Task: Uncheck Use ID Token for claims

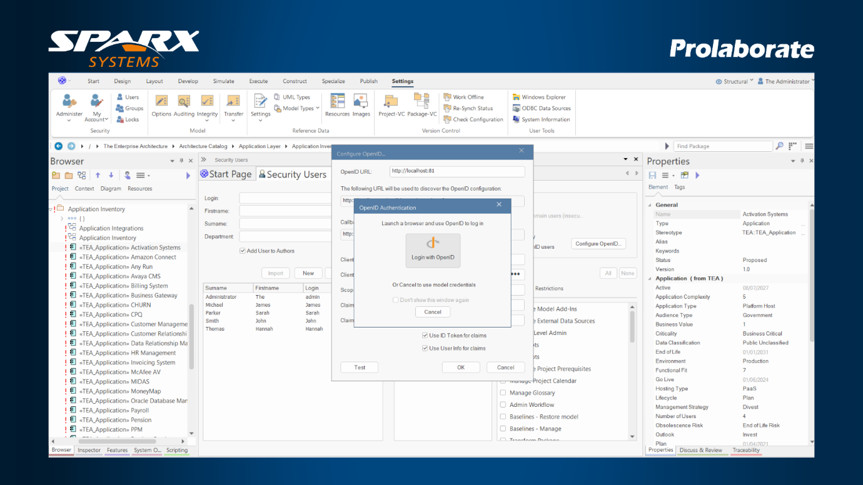Action: pyautogui.click(x=425, y=336)
